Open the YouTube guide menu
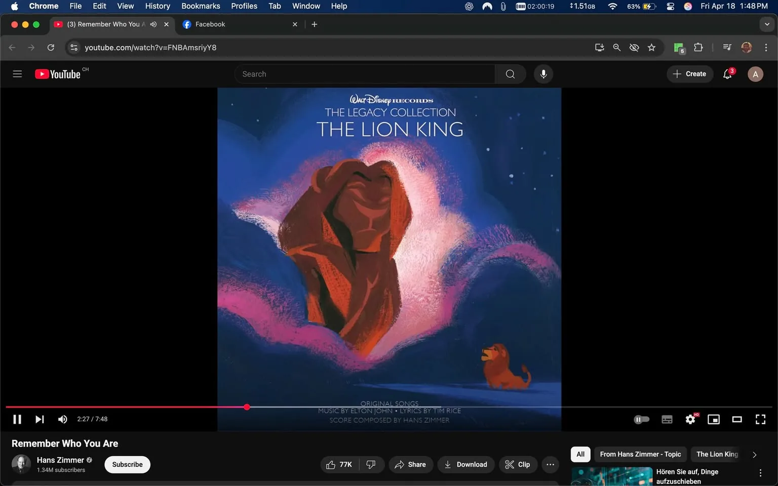Viewport: 778px width, 486px height. click(x=17, y=73)
